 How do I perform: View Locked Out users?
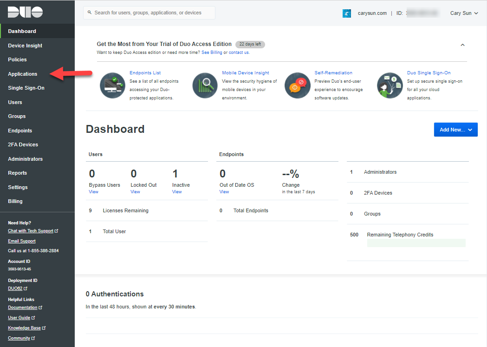[x=135, y=192]
